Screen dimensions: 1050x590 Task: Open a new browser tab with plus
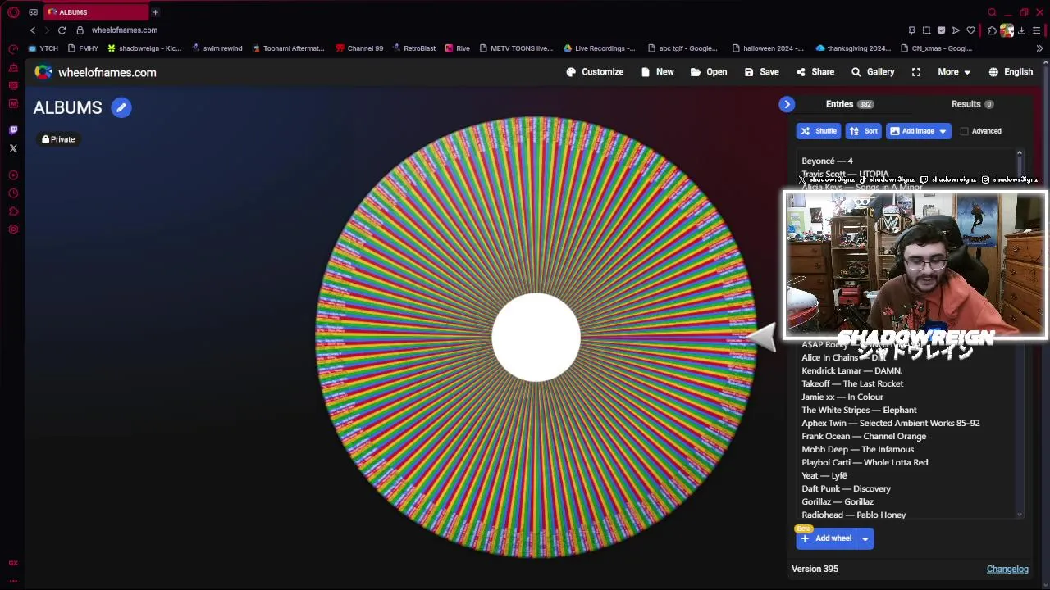click(x=155, y=12)
